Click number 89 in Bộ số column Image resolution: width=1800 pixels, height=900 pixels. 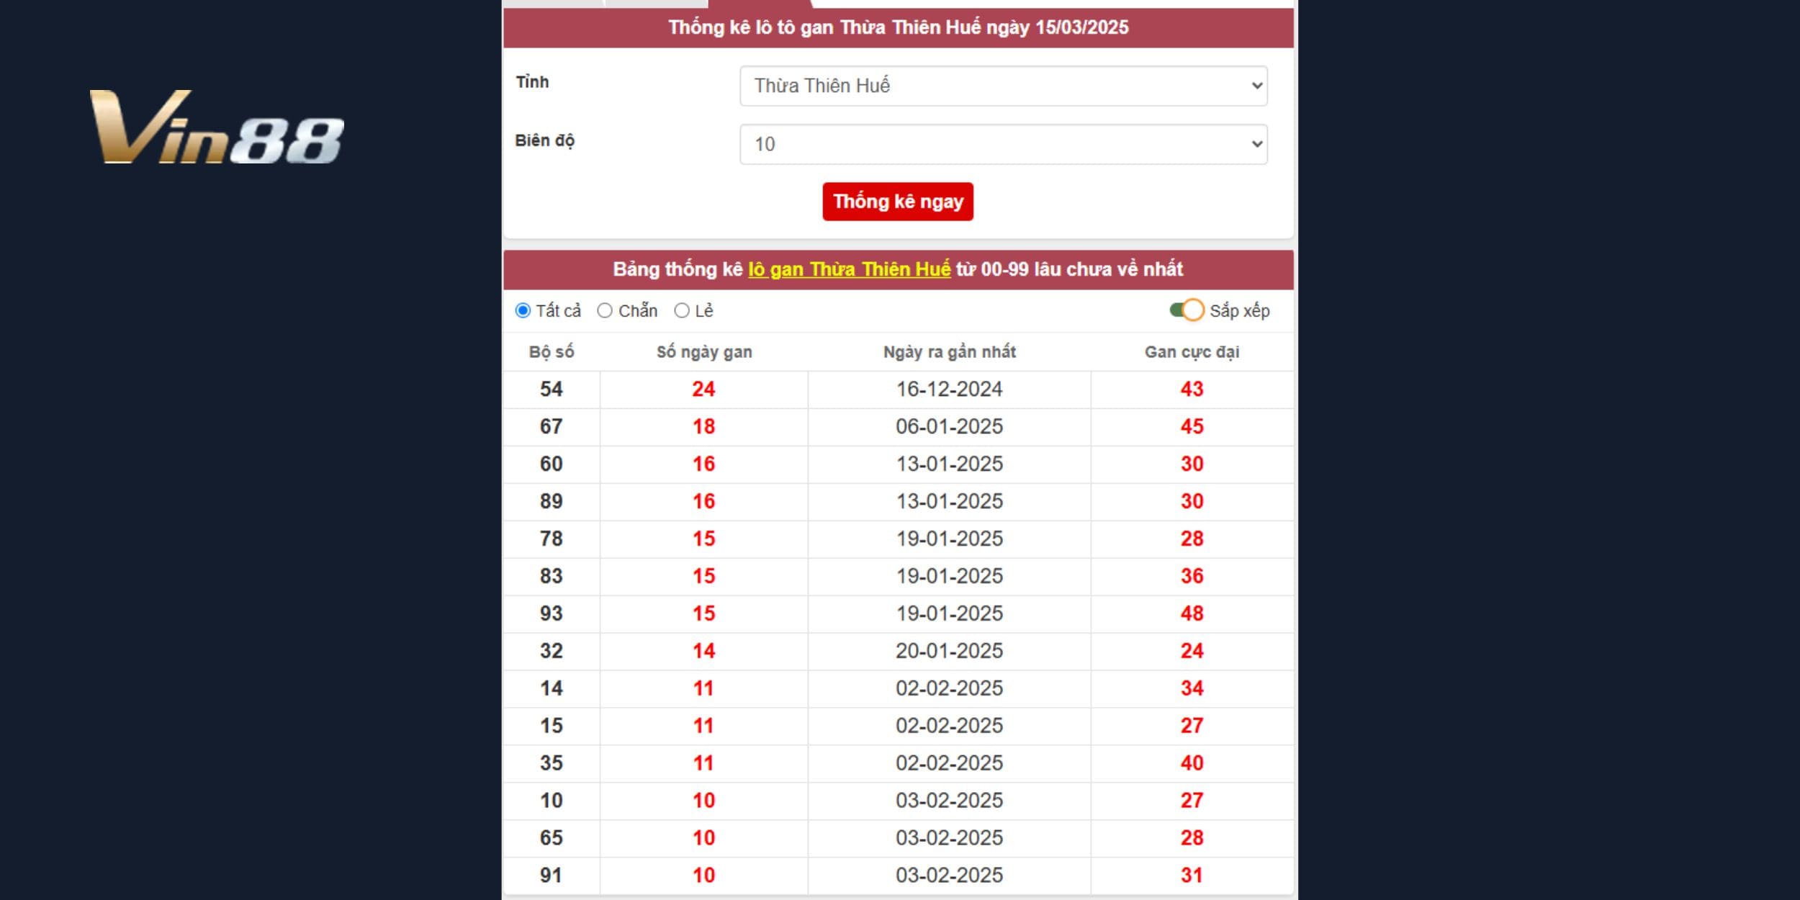[552, 502]
